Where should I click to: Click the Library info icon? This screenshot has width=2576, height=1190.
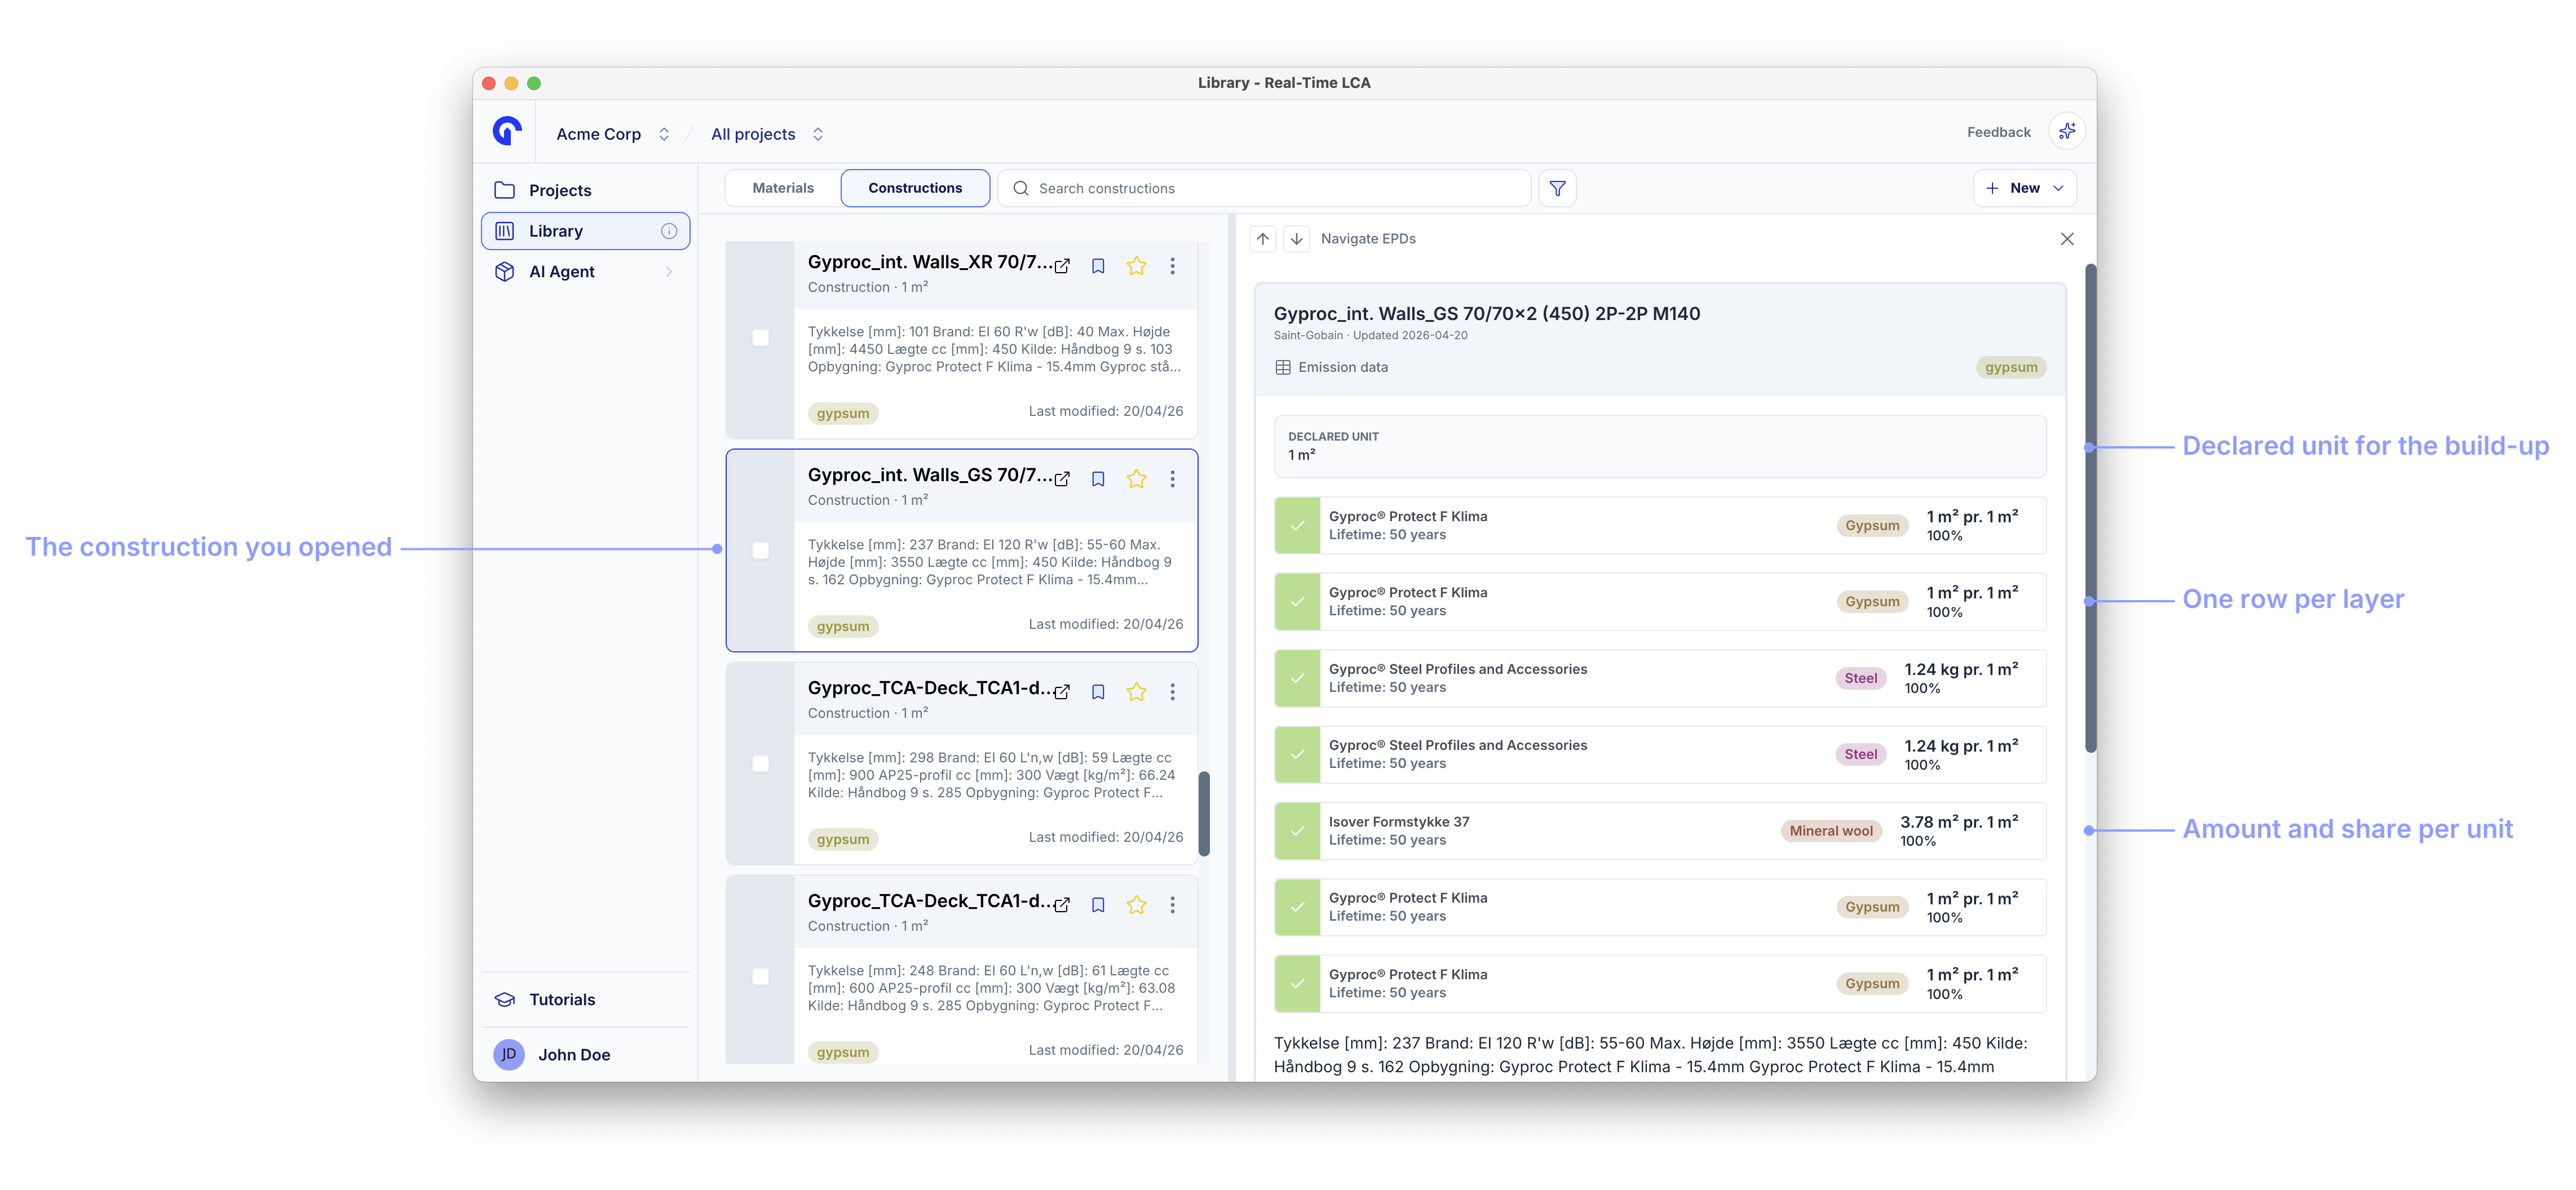coord(669,231)
